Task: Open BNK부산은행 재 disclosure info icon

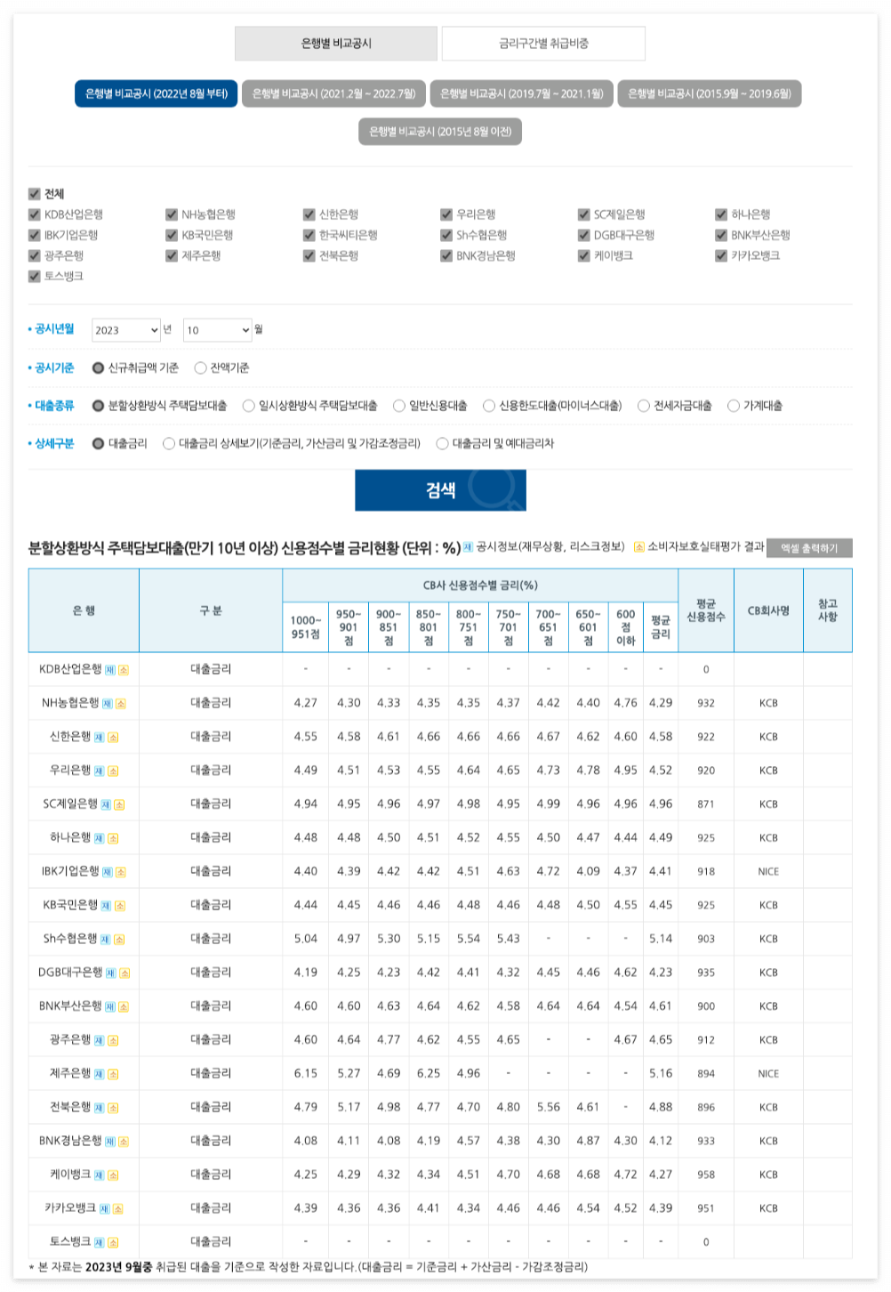Action: 110,1007
